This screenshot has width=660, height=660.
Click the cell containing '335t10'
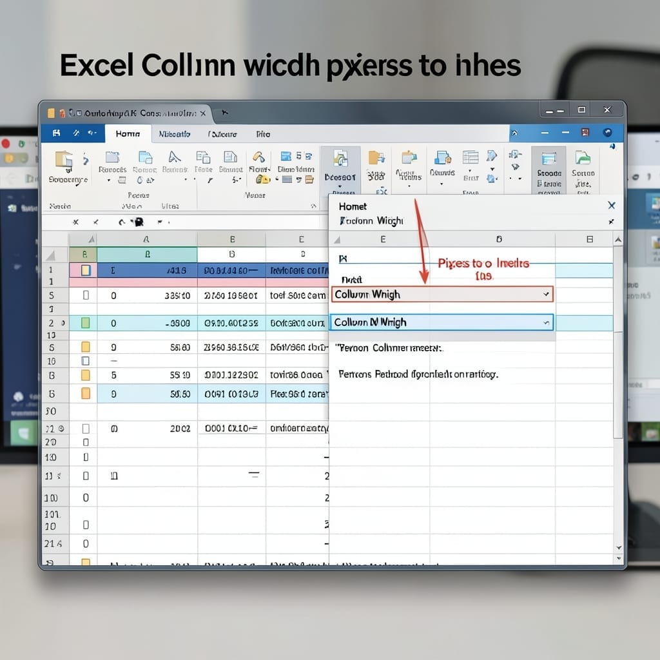(147, 295)
